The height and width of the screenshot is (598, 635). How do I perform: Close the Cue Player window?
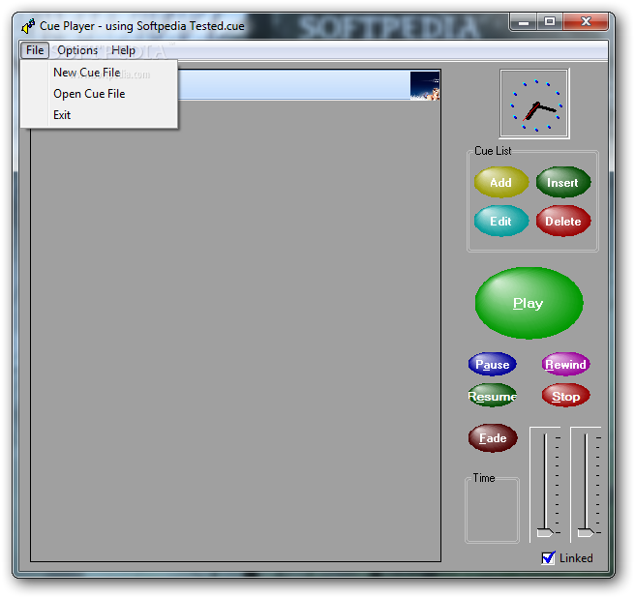click(586, 22)
